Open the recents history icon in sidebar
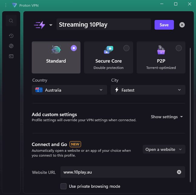Image resolution: width=196 pixels, height=195 pixels. point(11,36)
